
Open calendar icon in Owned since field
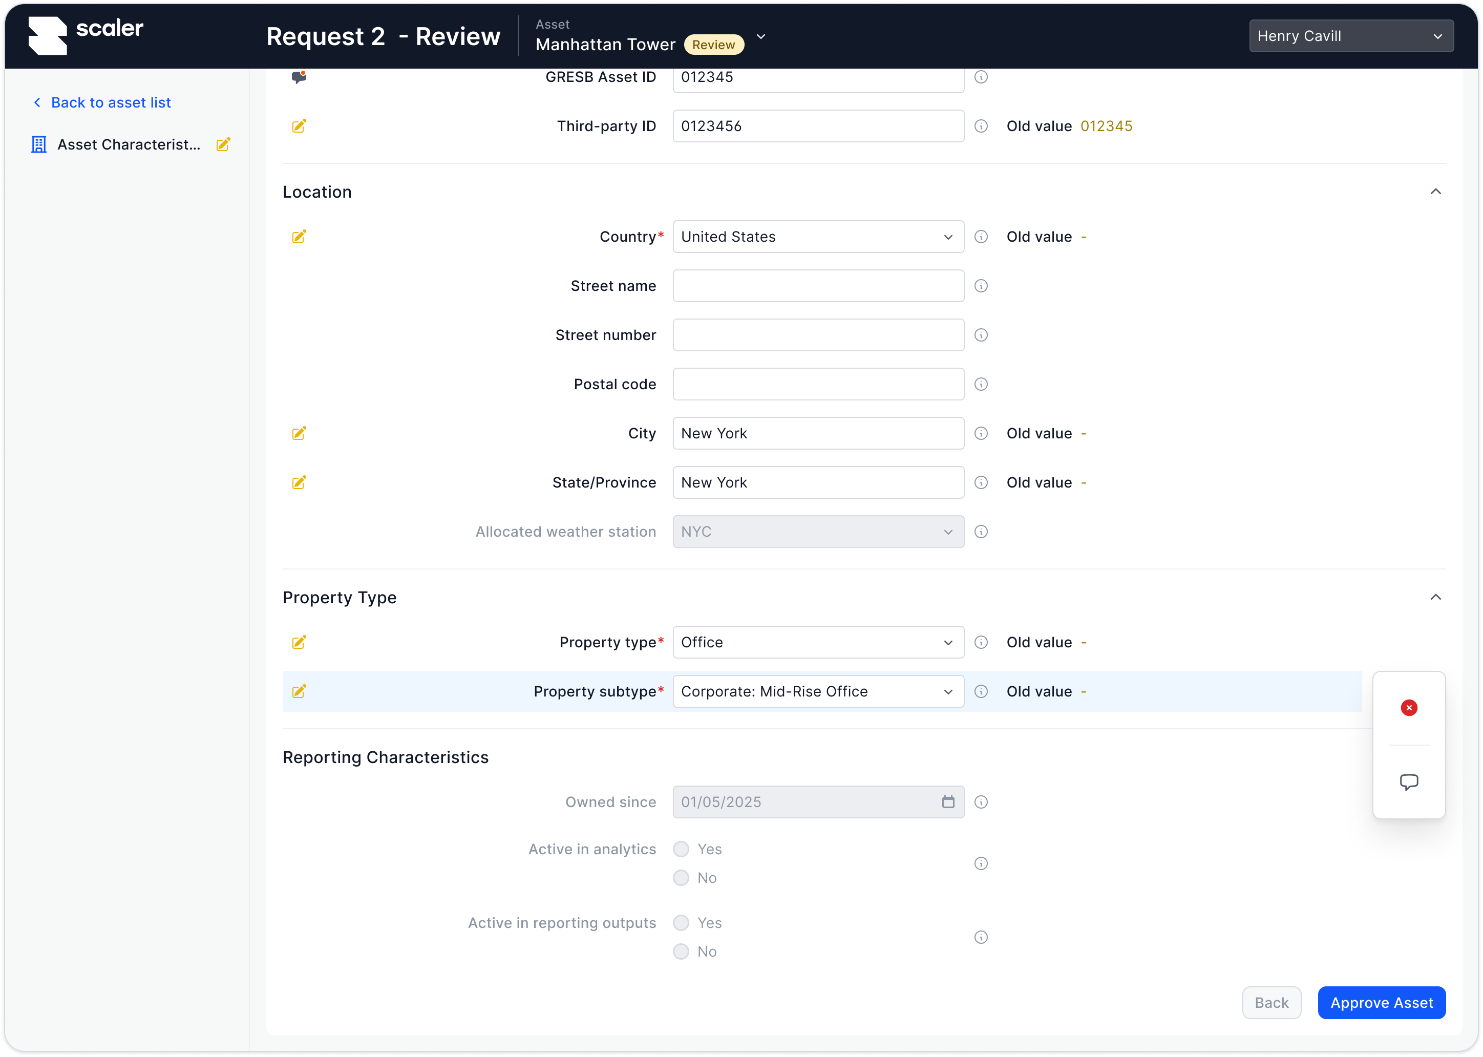947,802
